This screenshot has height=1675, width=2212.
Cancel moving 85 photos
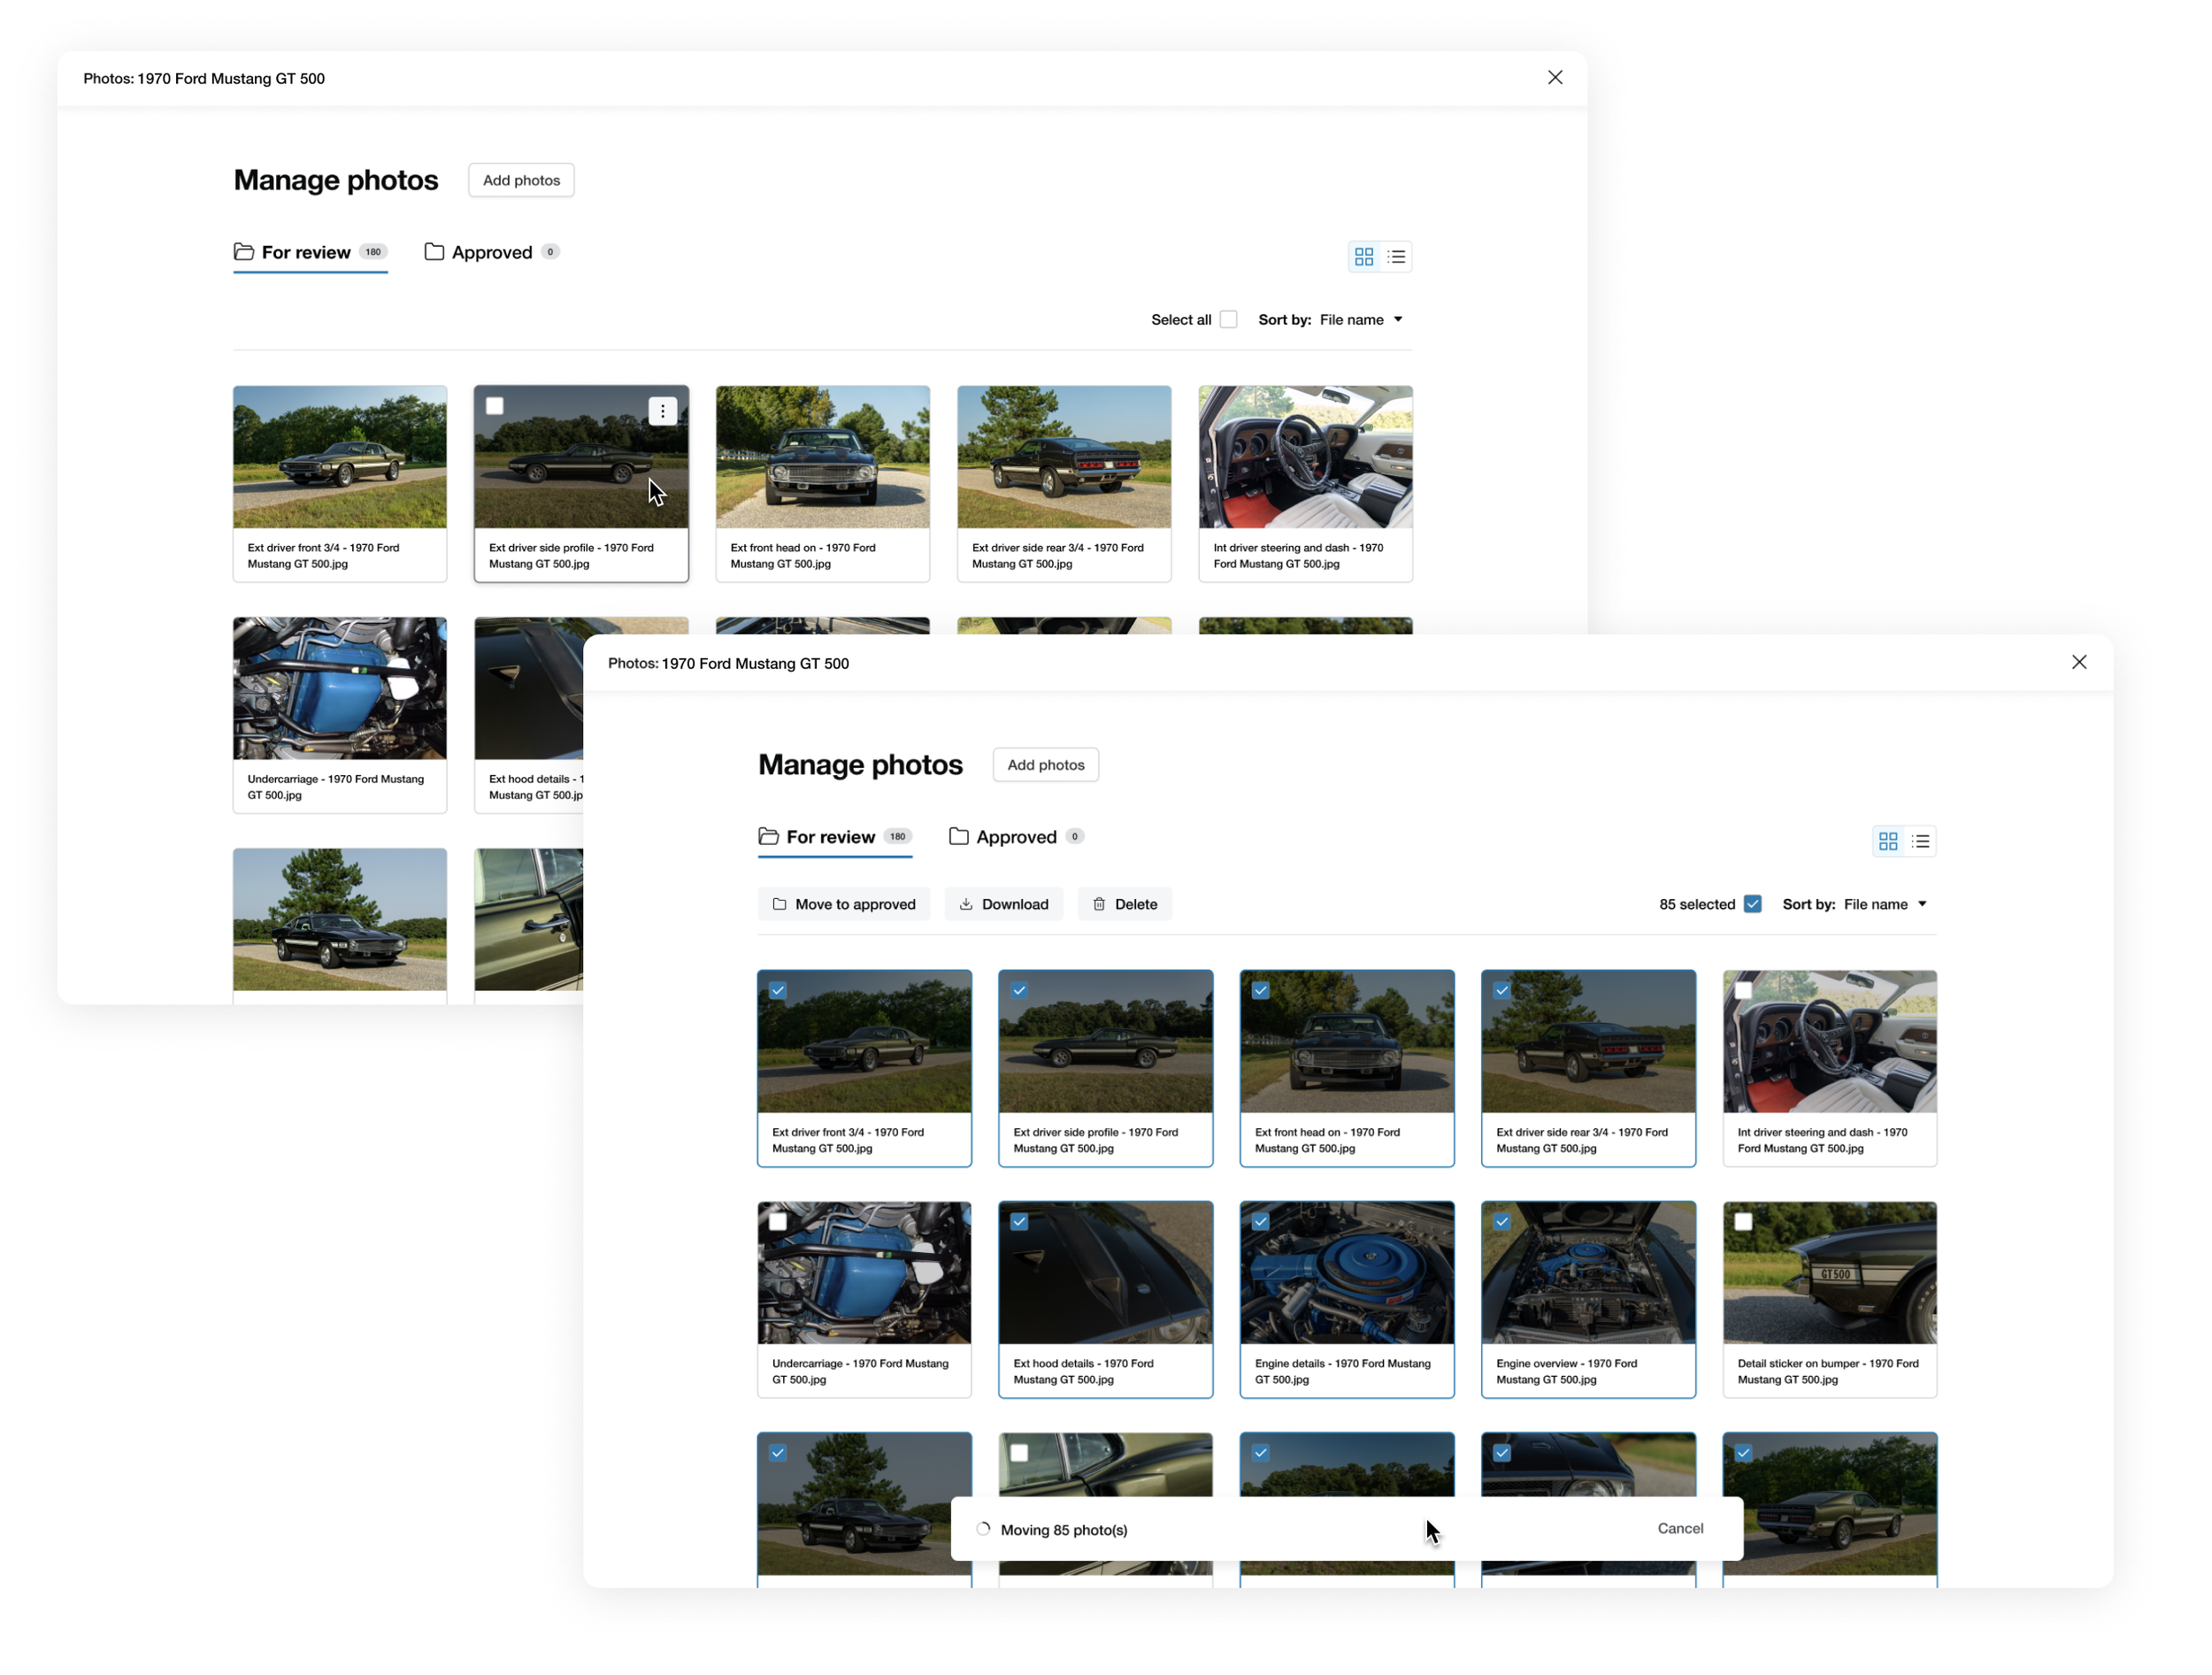[x=1680, y=1528]
